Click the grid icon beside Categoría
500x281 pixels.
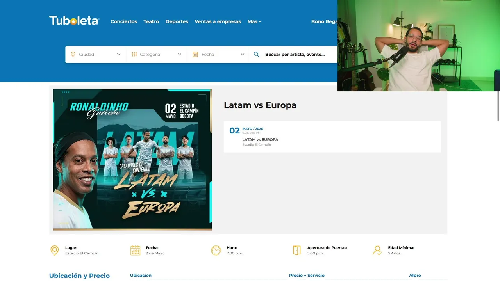(x=134, y=55)
